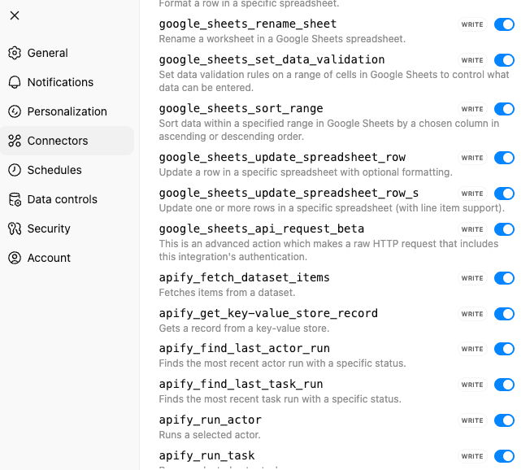
Task: Select the apify_get_key-value_store_record tool name
Action: pyautogui.click(x=267, y=313)
